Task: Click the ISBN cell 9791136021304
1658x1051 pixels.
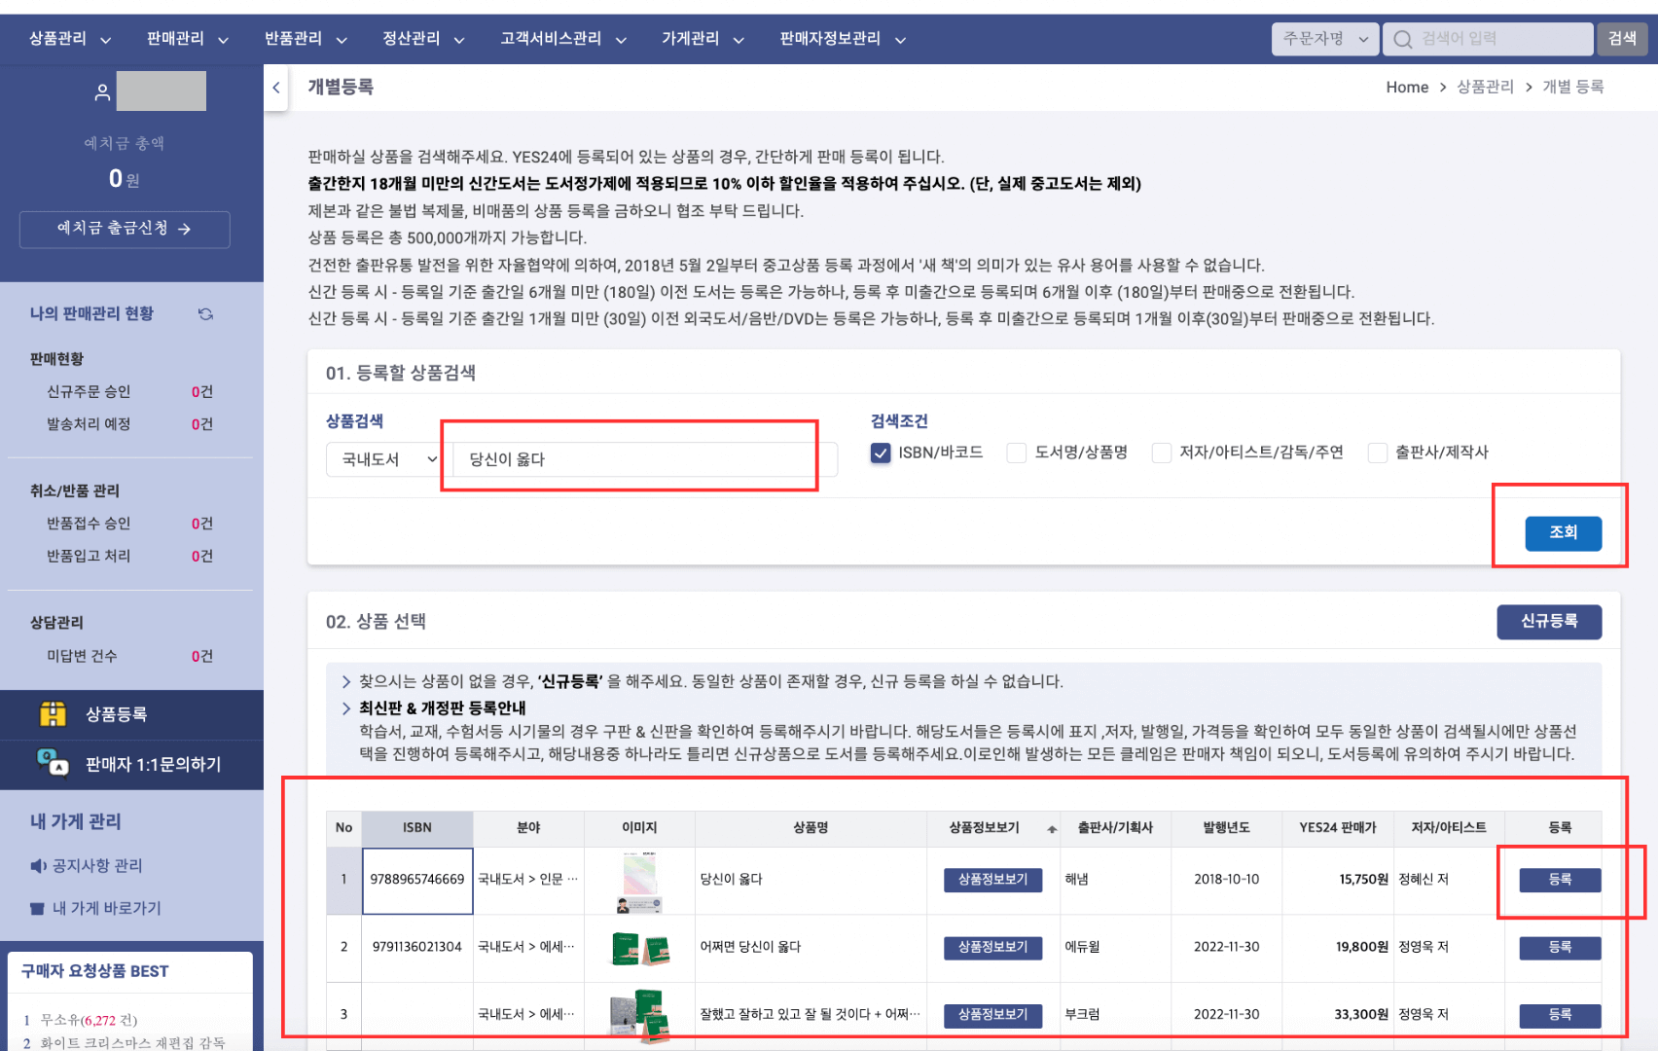Action: (417, 948)
